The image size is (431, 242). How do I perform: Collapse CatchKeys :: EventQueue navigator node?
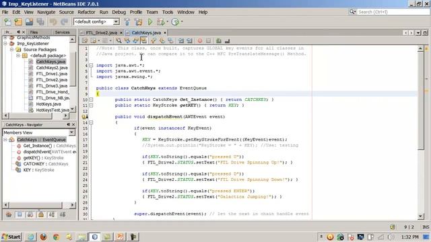pyautogui.click(x=5, y=140)
